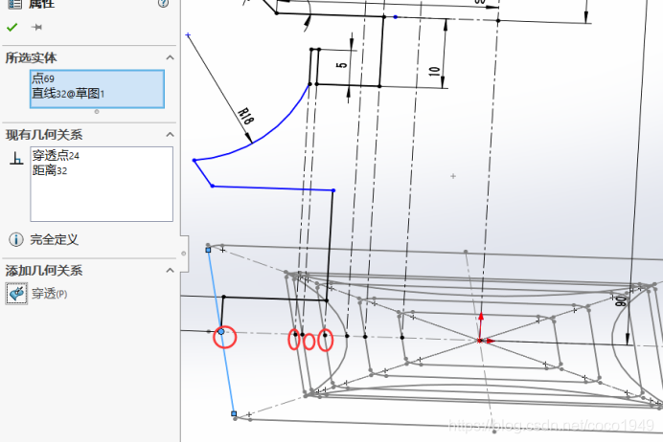Screen dimensions: 663x443
Task: Collapse the 添加几何关系 section
Action: click(170, 270)
